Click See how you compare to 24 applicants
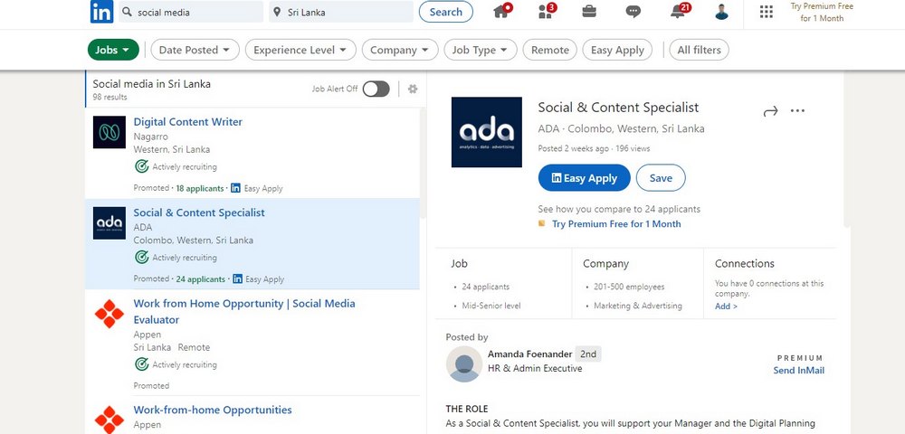Viewport: 905px width, 434px height. click(619, 209)
